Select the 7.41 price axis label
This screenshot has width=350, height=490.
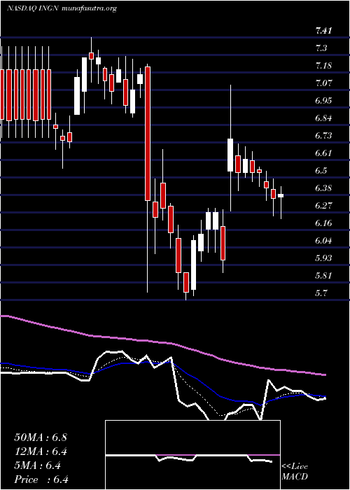[323, 31]
